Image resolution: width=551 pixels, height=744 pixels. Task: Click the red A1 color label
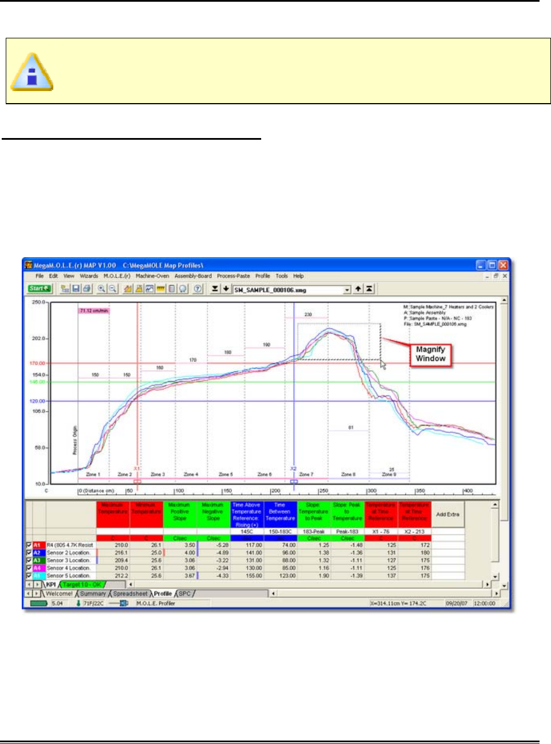[38, 545]
